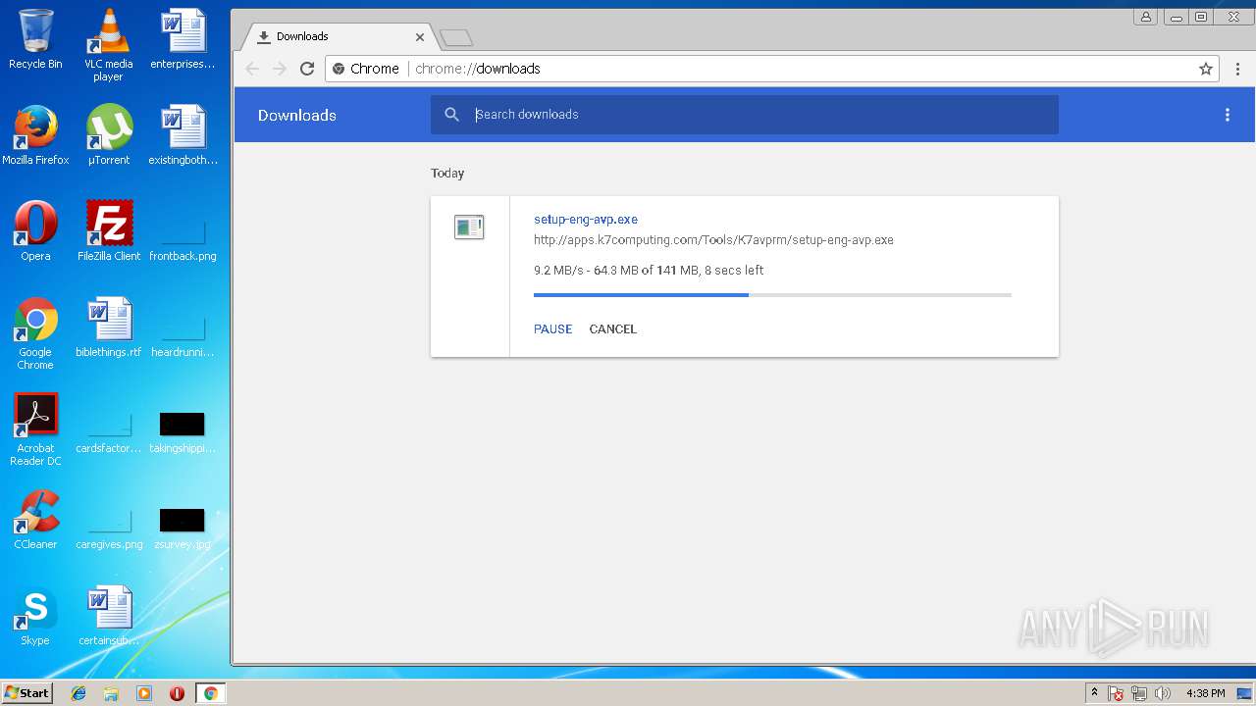Click the Chrome user profile icon
This screenshot has width=1256, height=706.
[x=1145, y=17]
